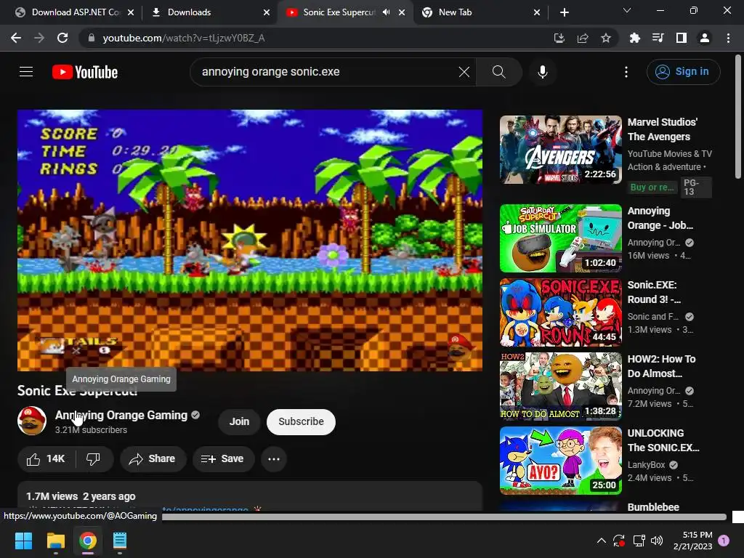Go to YouTube home via logo
Viewport: 744px width, 558px height.
[x=85, y=72]
